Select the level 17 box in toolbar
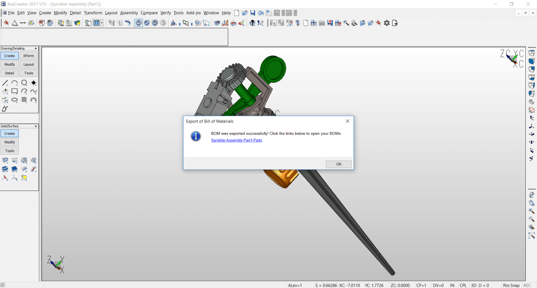The width and height of the screenshot is (537, 288). click(x=96, y=23)
